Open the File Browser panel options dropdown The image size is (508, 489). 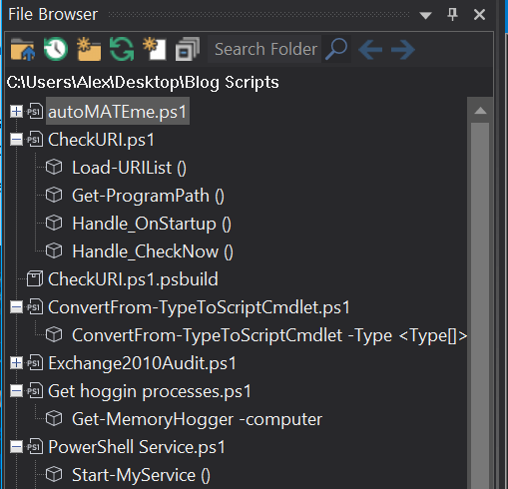pos(425,15)
